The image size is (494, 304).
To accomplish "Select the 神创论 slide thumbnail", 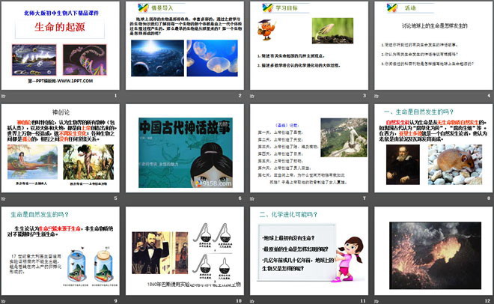I will 61,149.
